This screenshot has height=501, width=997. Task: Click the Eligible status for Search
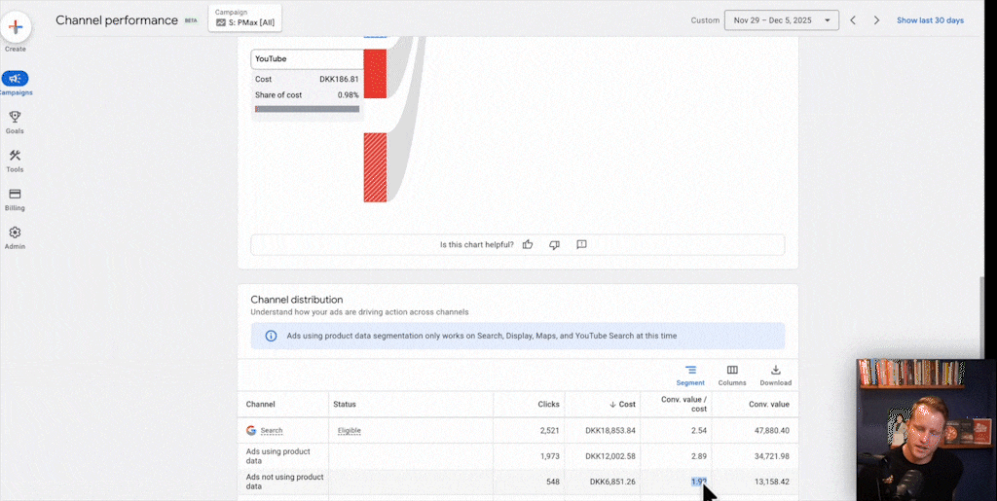pyautogui.click(x=349, y=430)
